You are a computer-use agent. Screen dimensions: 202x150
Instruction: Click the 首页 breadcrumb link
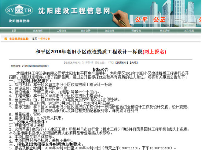point(34,38)
